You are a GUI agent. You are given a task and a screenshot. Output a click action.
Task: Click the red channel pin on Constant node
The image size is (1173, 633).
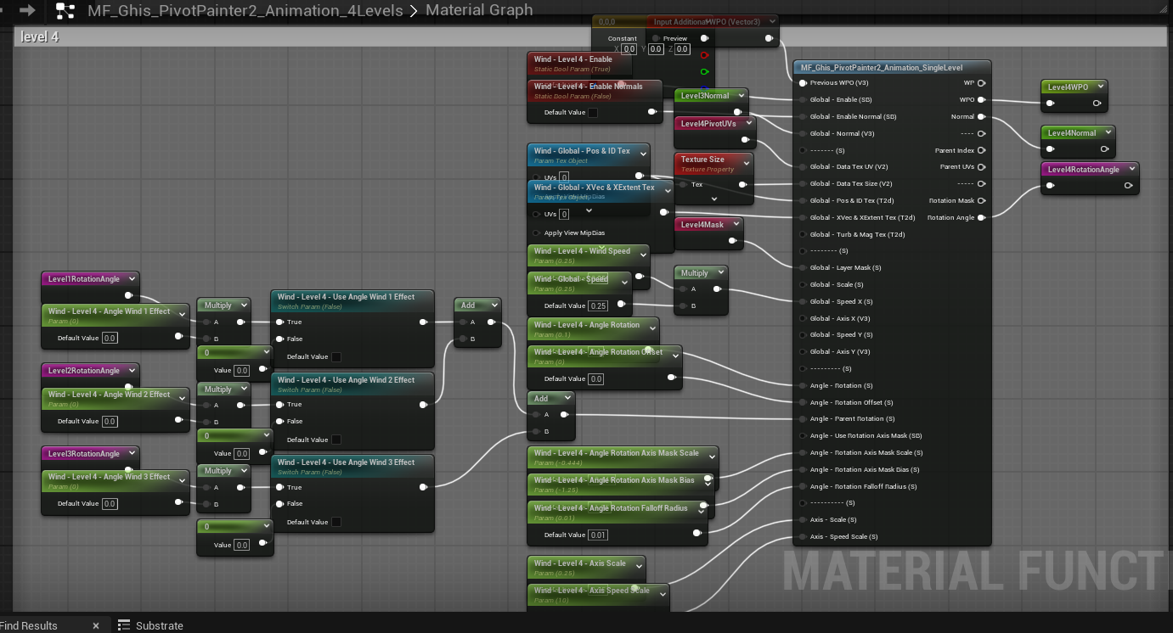704,55
